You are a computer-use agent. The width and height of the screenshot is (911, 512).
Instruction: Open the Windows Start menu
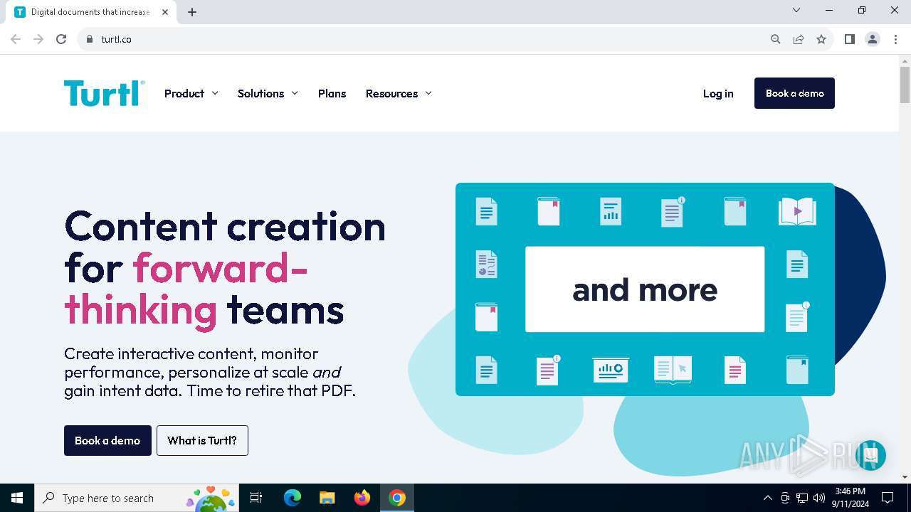coord(17,498)
